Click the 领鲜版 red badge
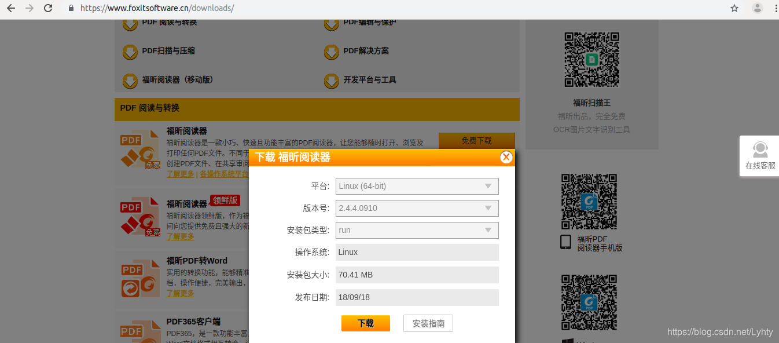 point(225,200)
